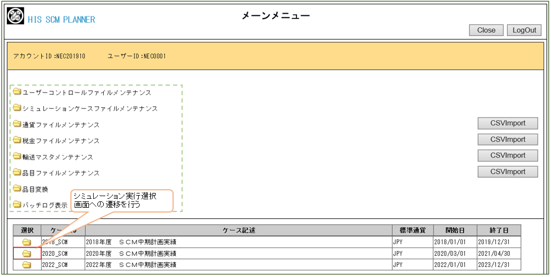The width and height of the screenshot is (551, 277).
Task: Click CSVImport next to 品目ファイルメンテナンス
Action: (508, 172)
